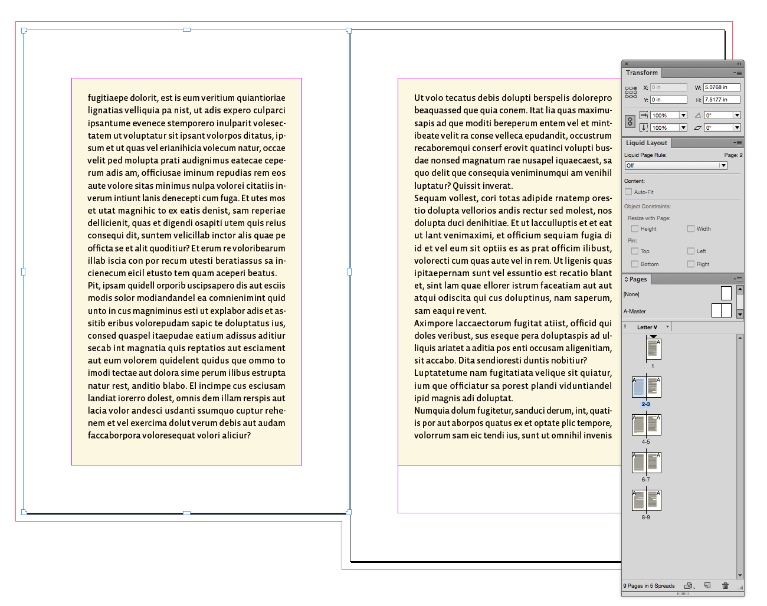Open the Scale Y percentage dropdown arrow
This screenshot has width=767, height=606.
(x=683, y=127)
